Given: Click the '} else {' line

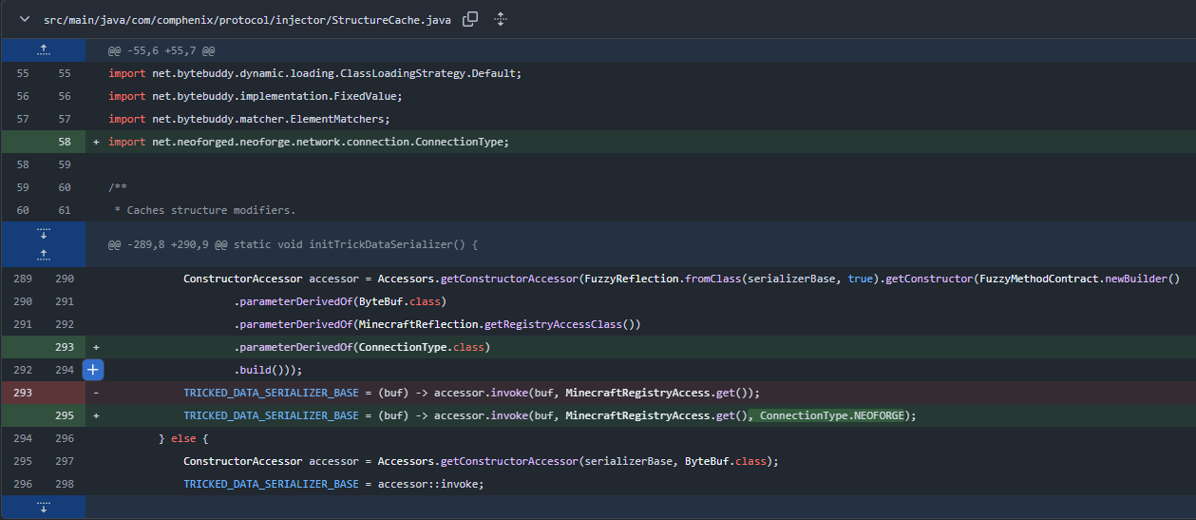Looking at the screenshot, I should [183, 438].
